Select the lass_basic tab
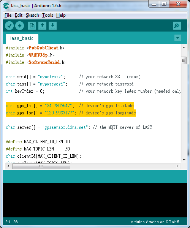Image resolution: width=190 pixels, height=228 pixels. [x=22, y=38]
